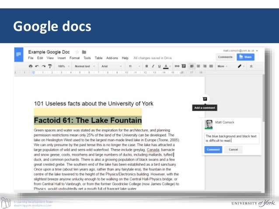Click the Print icon

click(31, 66)
